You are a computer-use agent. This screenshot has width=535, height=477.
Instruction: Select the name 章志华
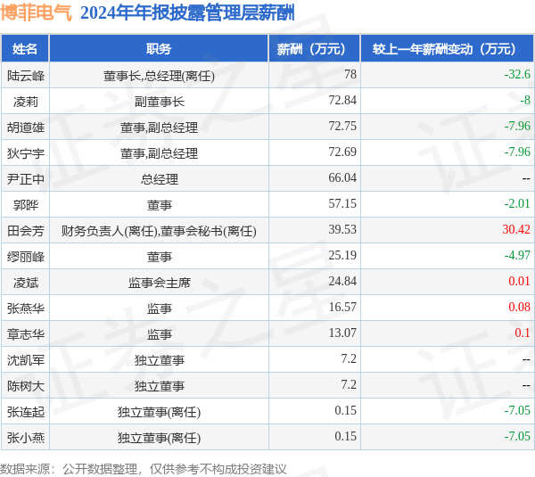(26, 335)
